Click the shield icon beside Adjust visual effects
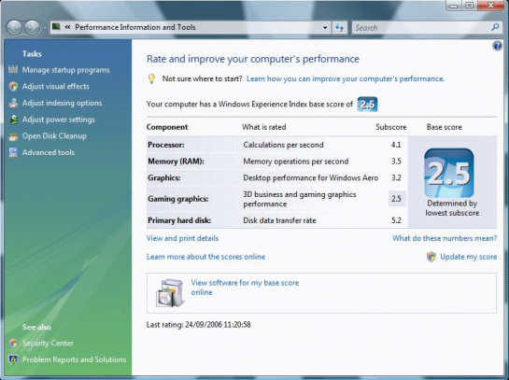This screenshot has width=509, height=380. (x=13, y=86)
